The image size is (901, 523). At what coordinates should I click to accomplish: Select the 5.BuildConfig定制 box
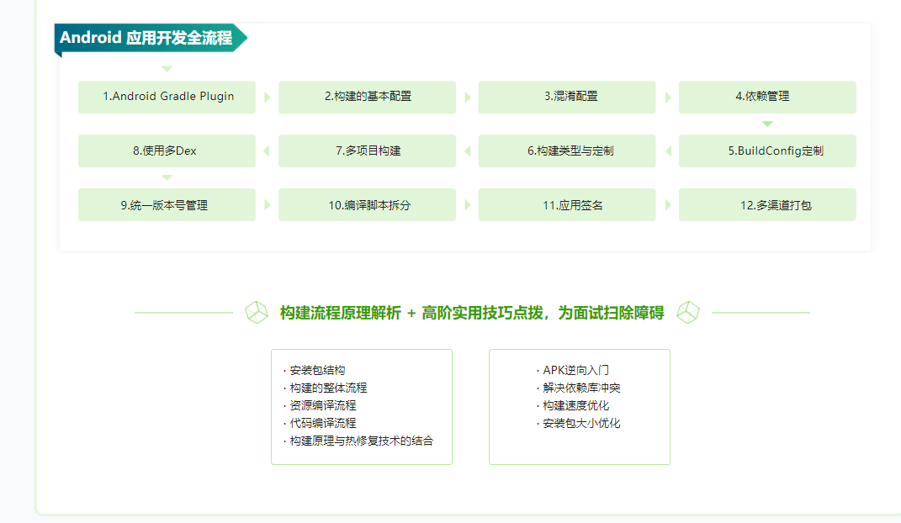767,151
